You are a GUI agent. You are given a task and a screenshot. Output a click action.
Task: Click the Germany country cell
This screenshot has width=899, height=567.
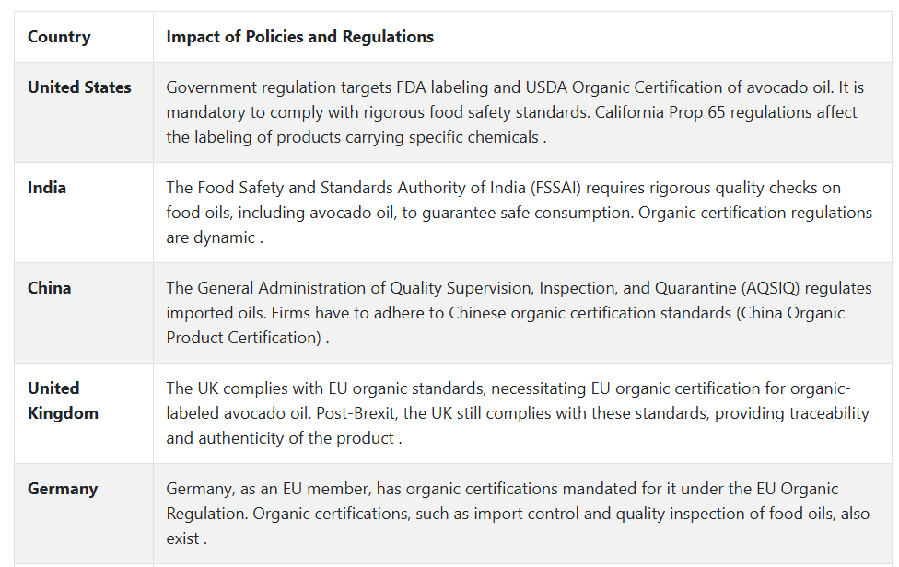pos(63,489)
